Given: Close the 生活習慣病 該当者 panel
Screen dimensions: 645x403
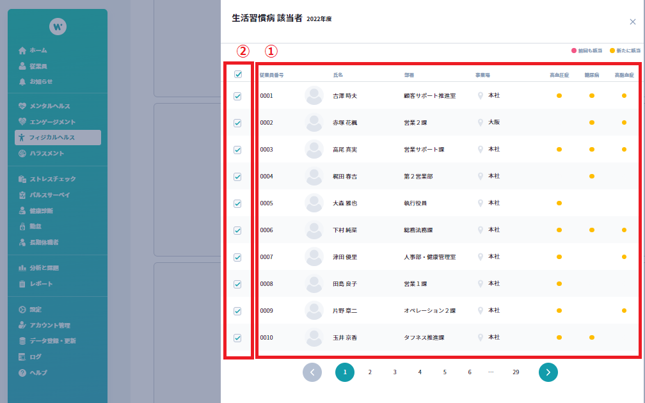Looking at the screenshot, I should (x=633, y=22).
